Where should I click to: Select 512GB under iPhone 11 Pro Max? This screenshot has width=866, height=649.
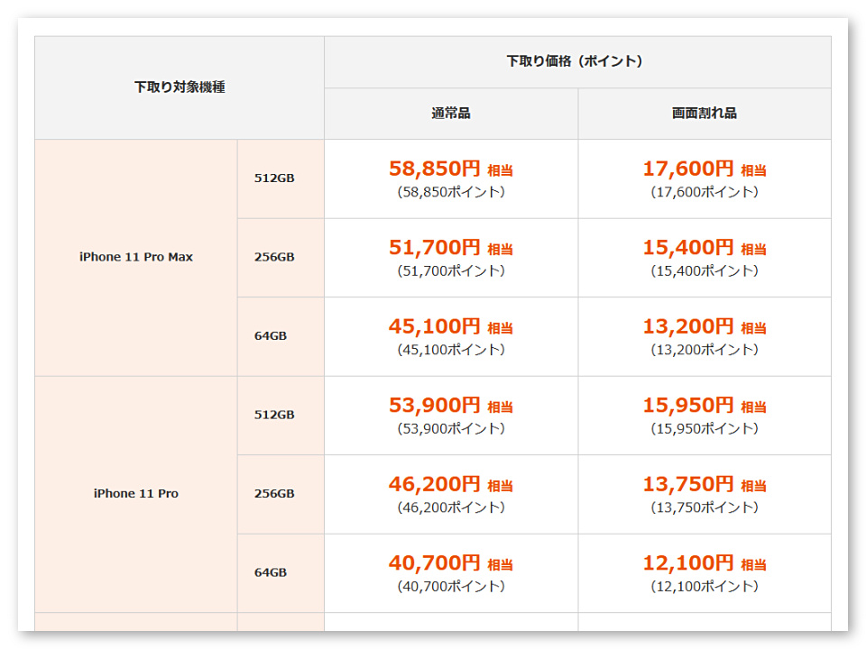pyautogui.click(x=281, y=178)
